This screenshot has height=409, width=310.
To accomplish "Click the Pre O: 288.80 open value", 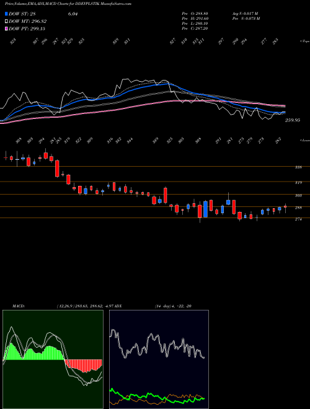I will [195, 14].
